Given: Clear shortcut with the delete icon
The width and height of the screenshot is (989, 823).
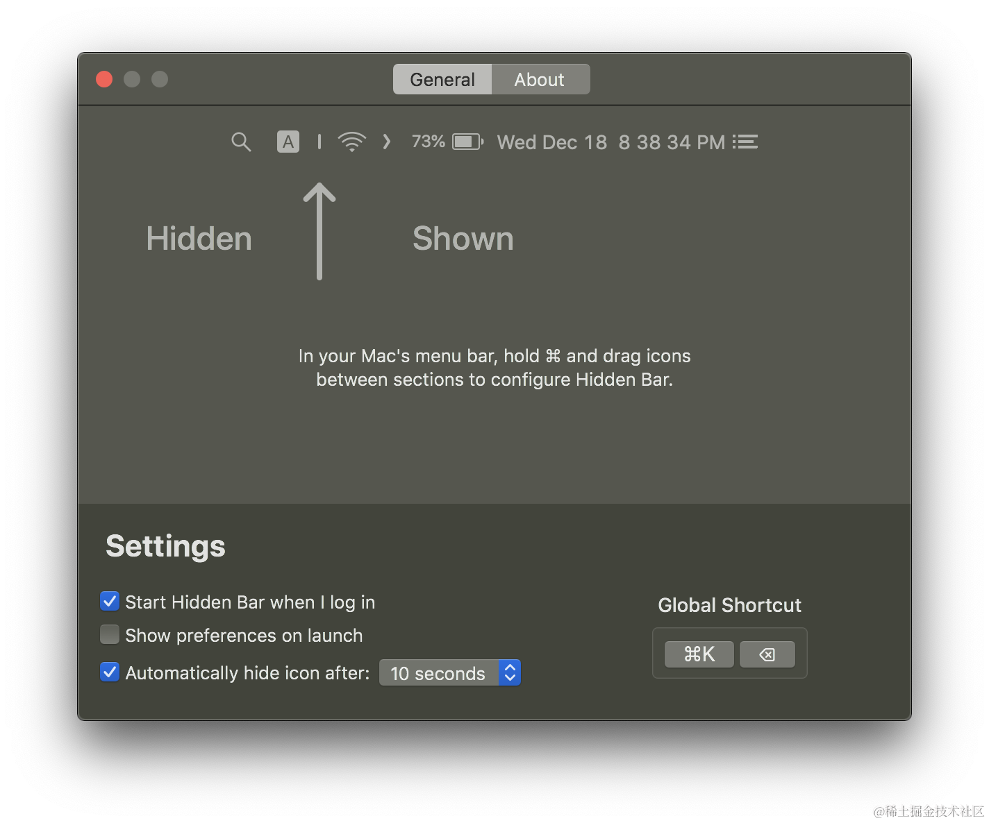Looking at the screenshot, I should pos(767,654).
